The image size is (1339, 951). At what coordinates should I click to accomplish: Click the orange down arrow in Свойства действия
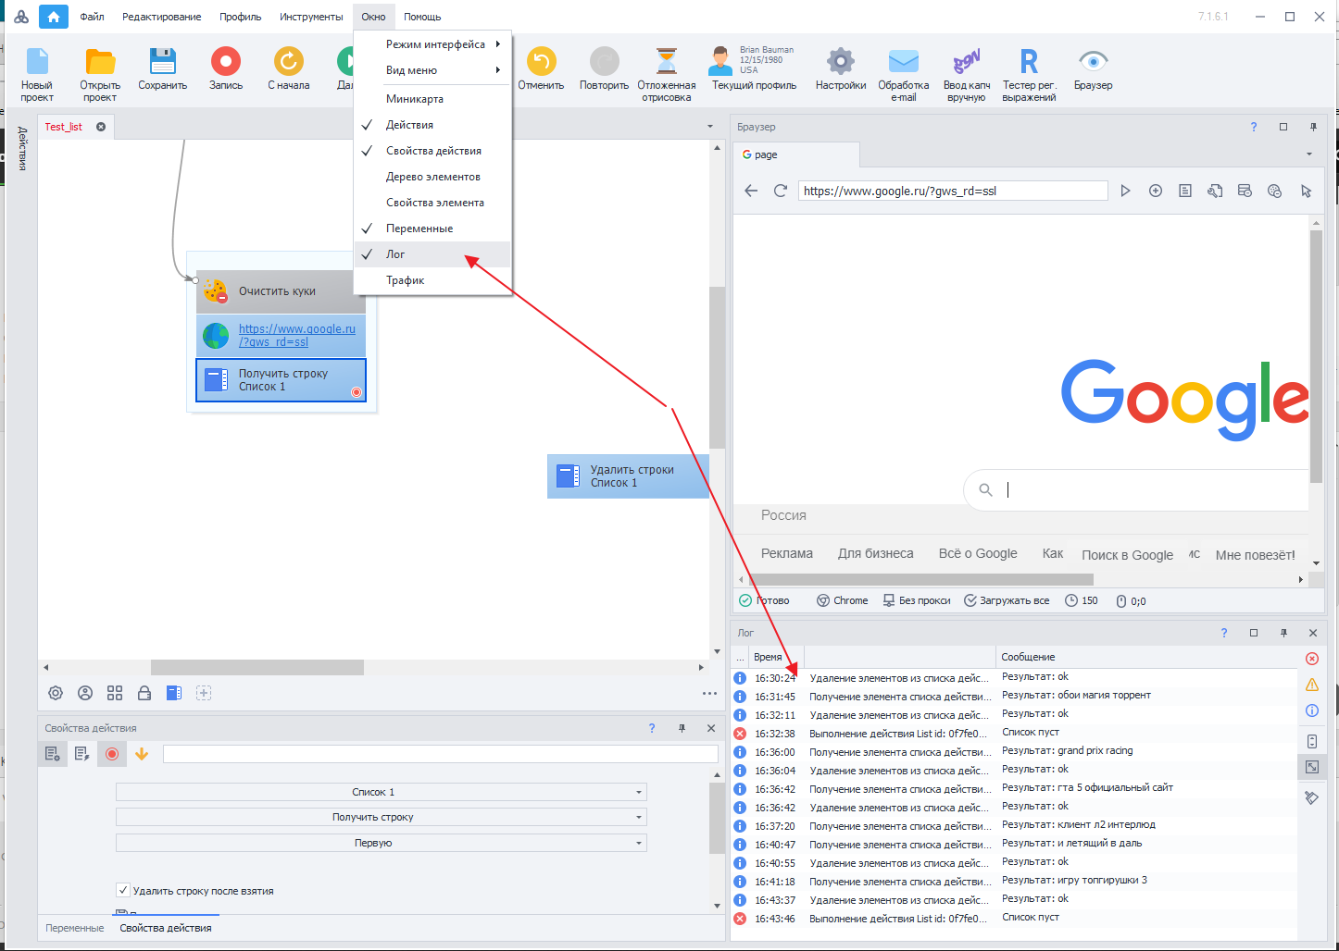pyautogui.click(x=142, y=754)
